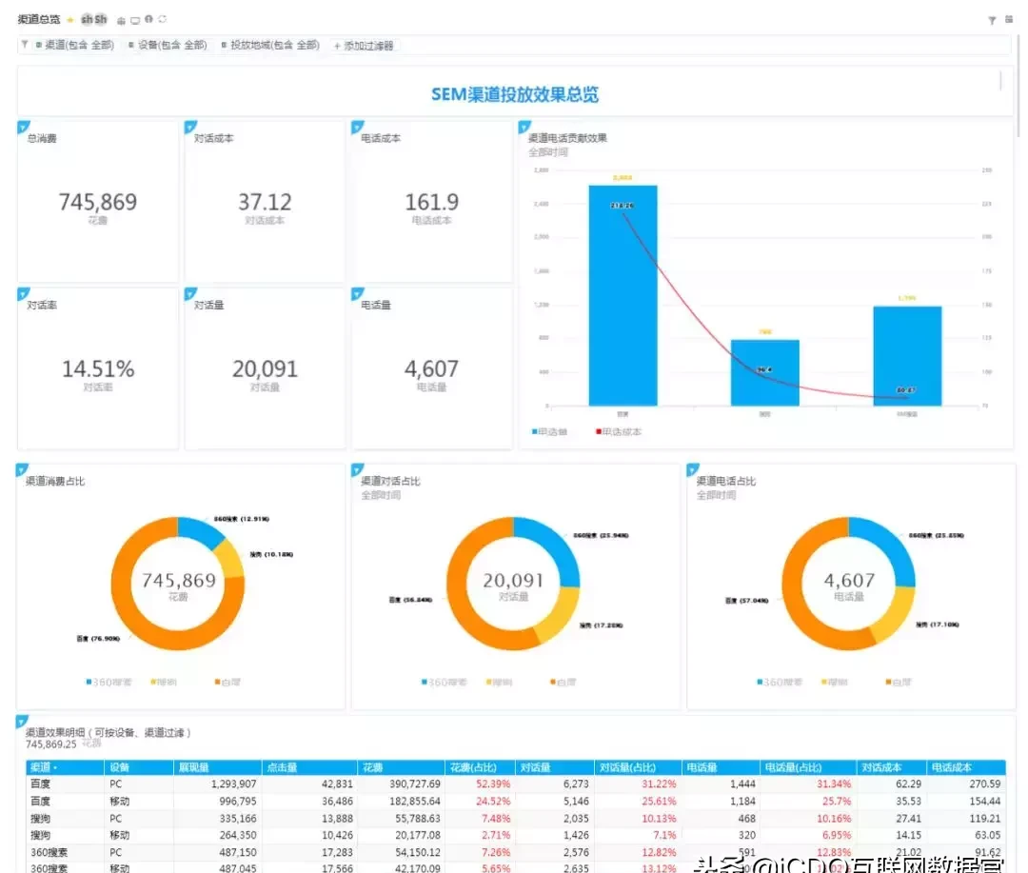The width and height of the screenshot is (1028, 873).
Task: Toggle 360搜索 legend under 渠道消费占比 donut
Action: click(x=109, y=683)
